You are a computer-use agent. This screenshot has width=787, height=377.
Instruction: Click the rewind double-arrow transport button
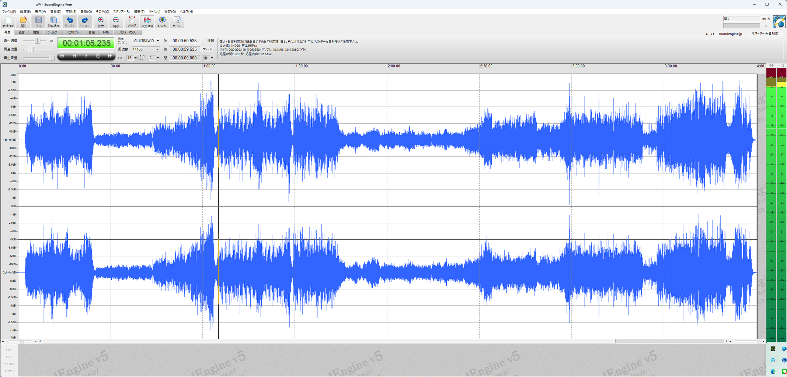(x=74, y=56)
